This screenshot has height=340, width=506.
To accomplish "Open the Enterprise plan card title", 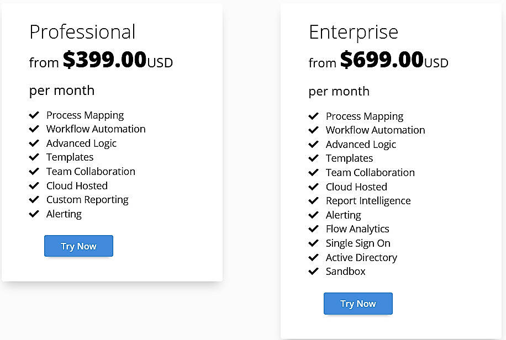I will [354, 32].
